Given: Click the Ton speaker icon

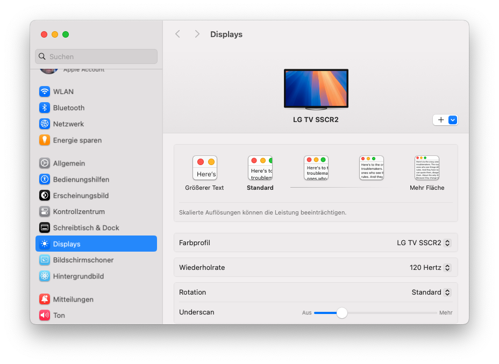Looking at the screenshot, I should [45, 315].
